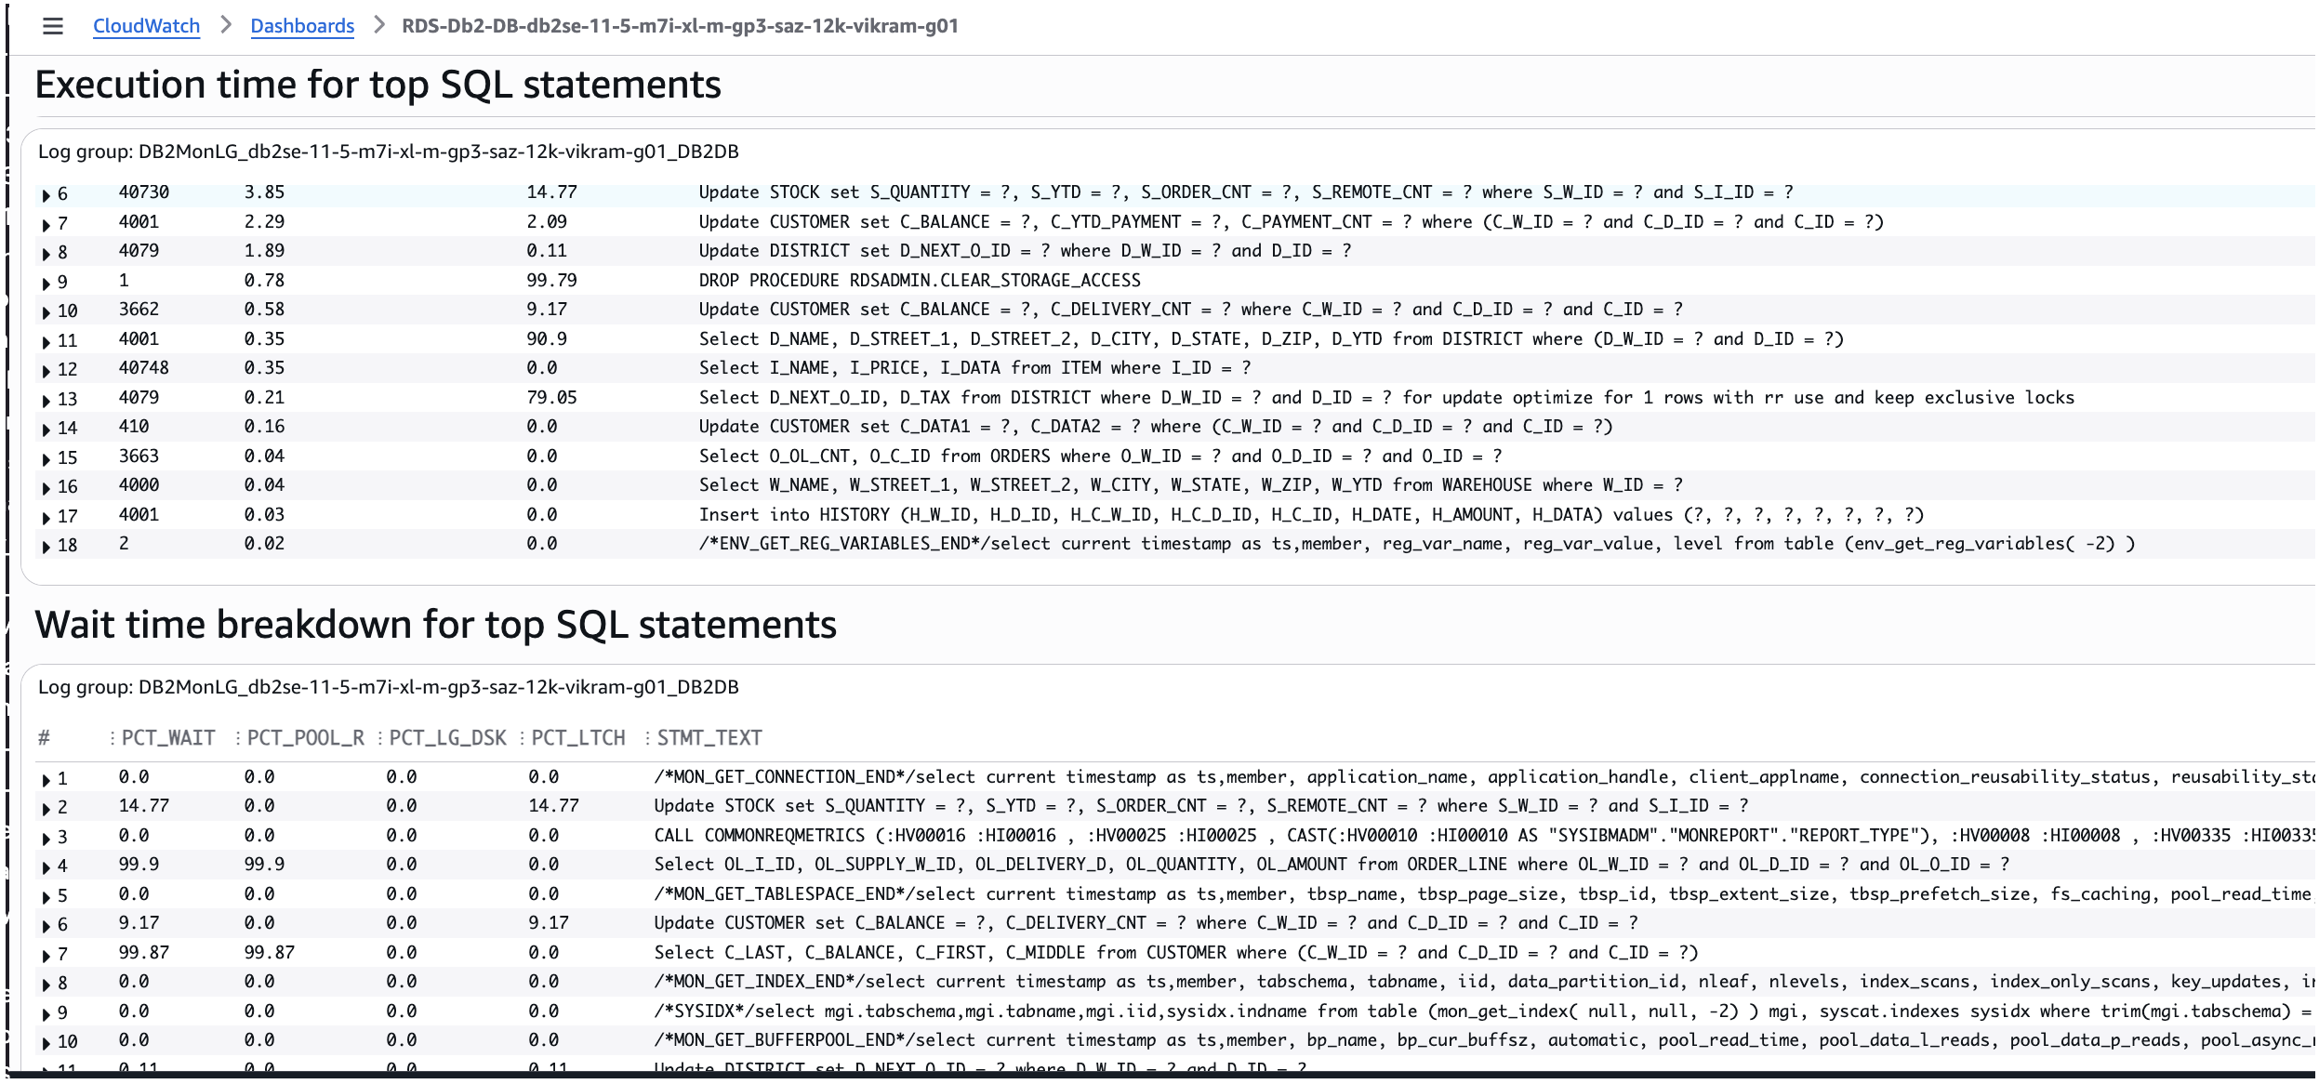The width and height of the screenshot is (2319, 1084).
Task: Expand row 18 ENV_GET_REG_VARIABLES statement
Action: point(46,547)
